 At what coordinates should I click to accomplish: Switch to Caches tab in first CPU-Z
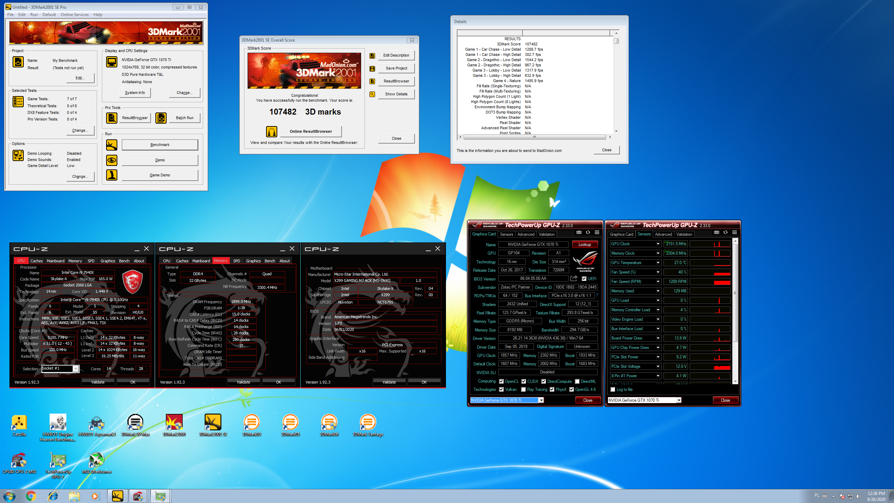36,261
